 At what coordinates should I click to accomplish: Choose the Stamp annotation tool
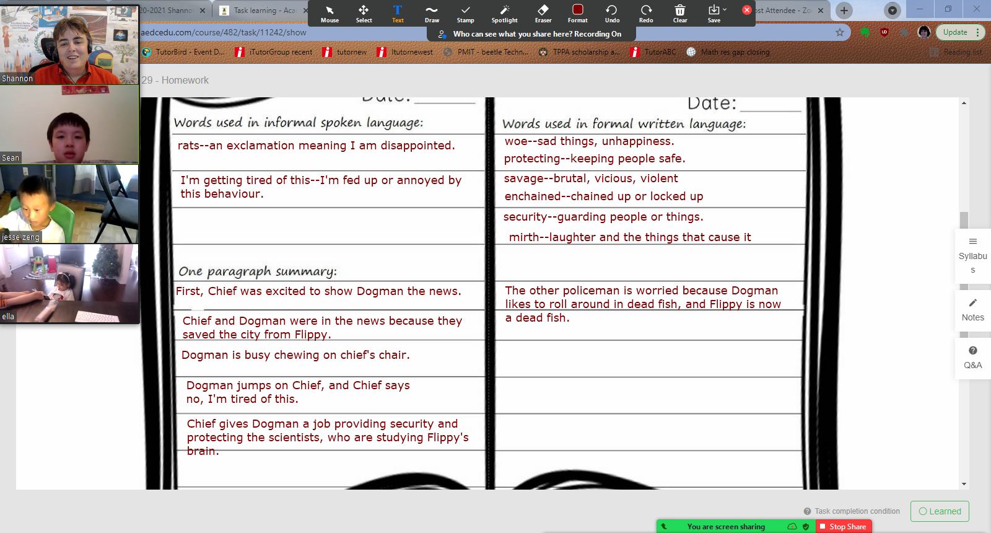tap(466, 13)
